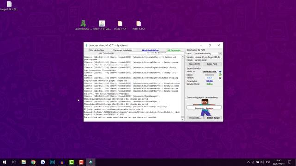Open the Action Center notifications icon
The image size is (296, 166).
pos(290,162)
